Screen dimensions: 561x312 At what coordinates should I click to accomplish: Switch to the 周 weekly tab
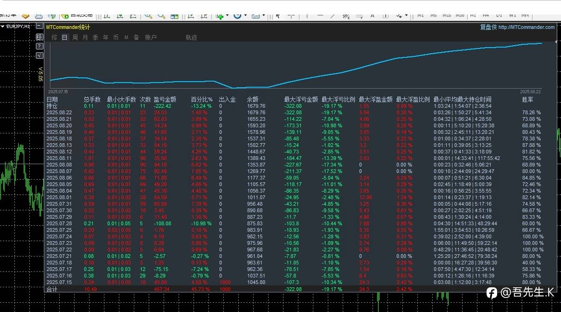(x=75, y=38)
